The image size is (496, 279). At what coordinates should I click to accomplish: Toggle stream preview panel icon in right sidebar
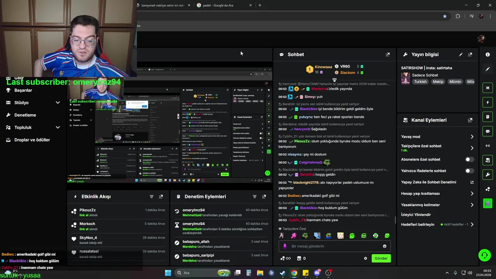click(x=487, y=88)
